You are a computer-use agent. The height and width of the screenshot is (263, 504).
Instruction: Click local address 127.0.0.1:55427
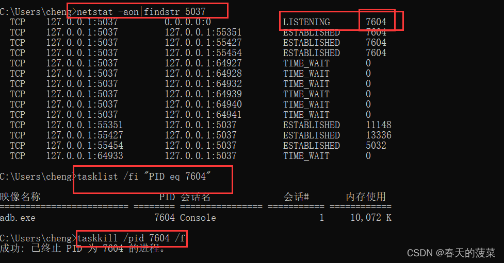85,135
